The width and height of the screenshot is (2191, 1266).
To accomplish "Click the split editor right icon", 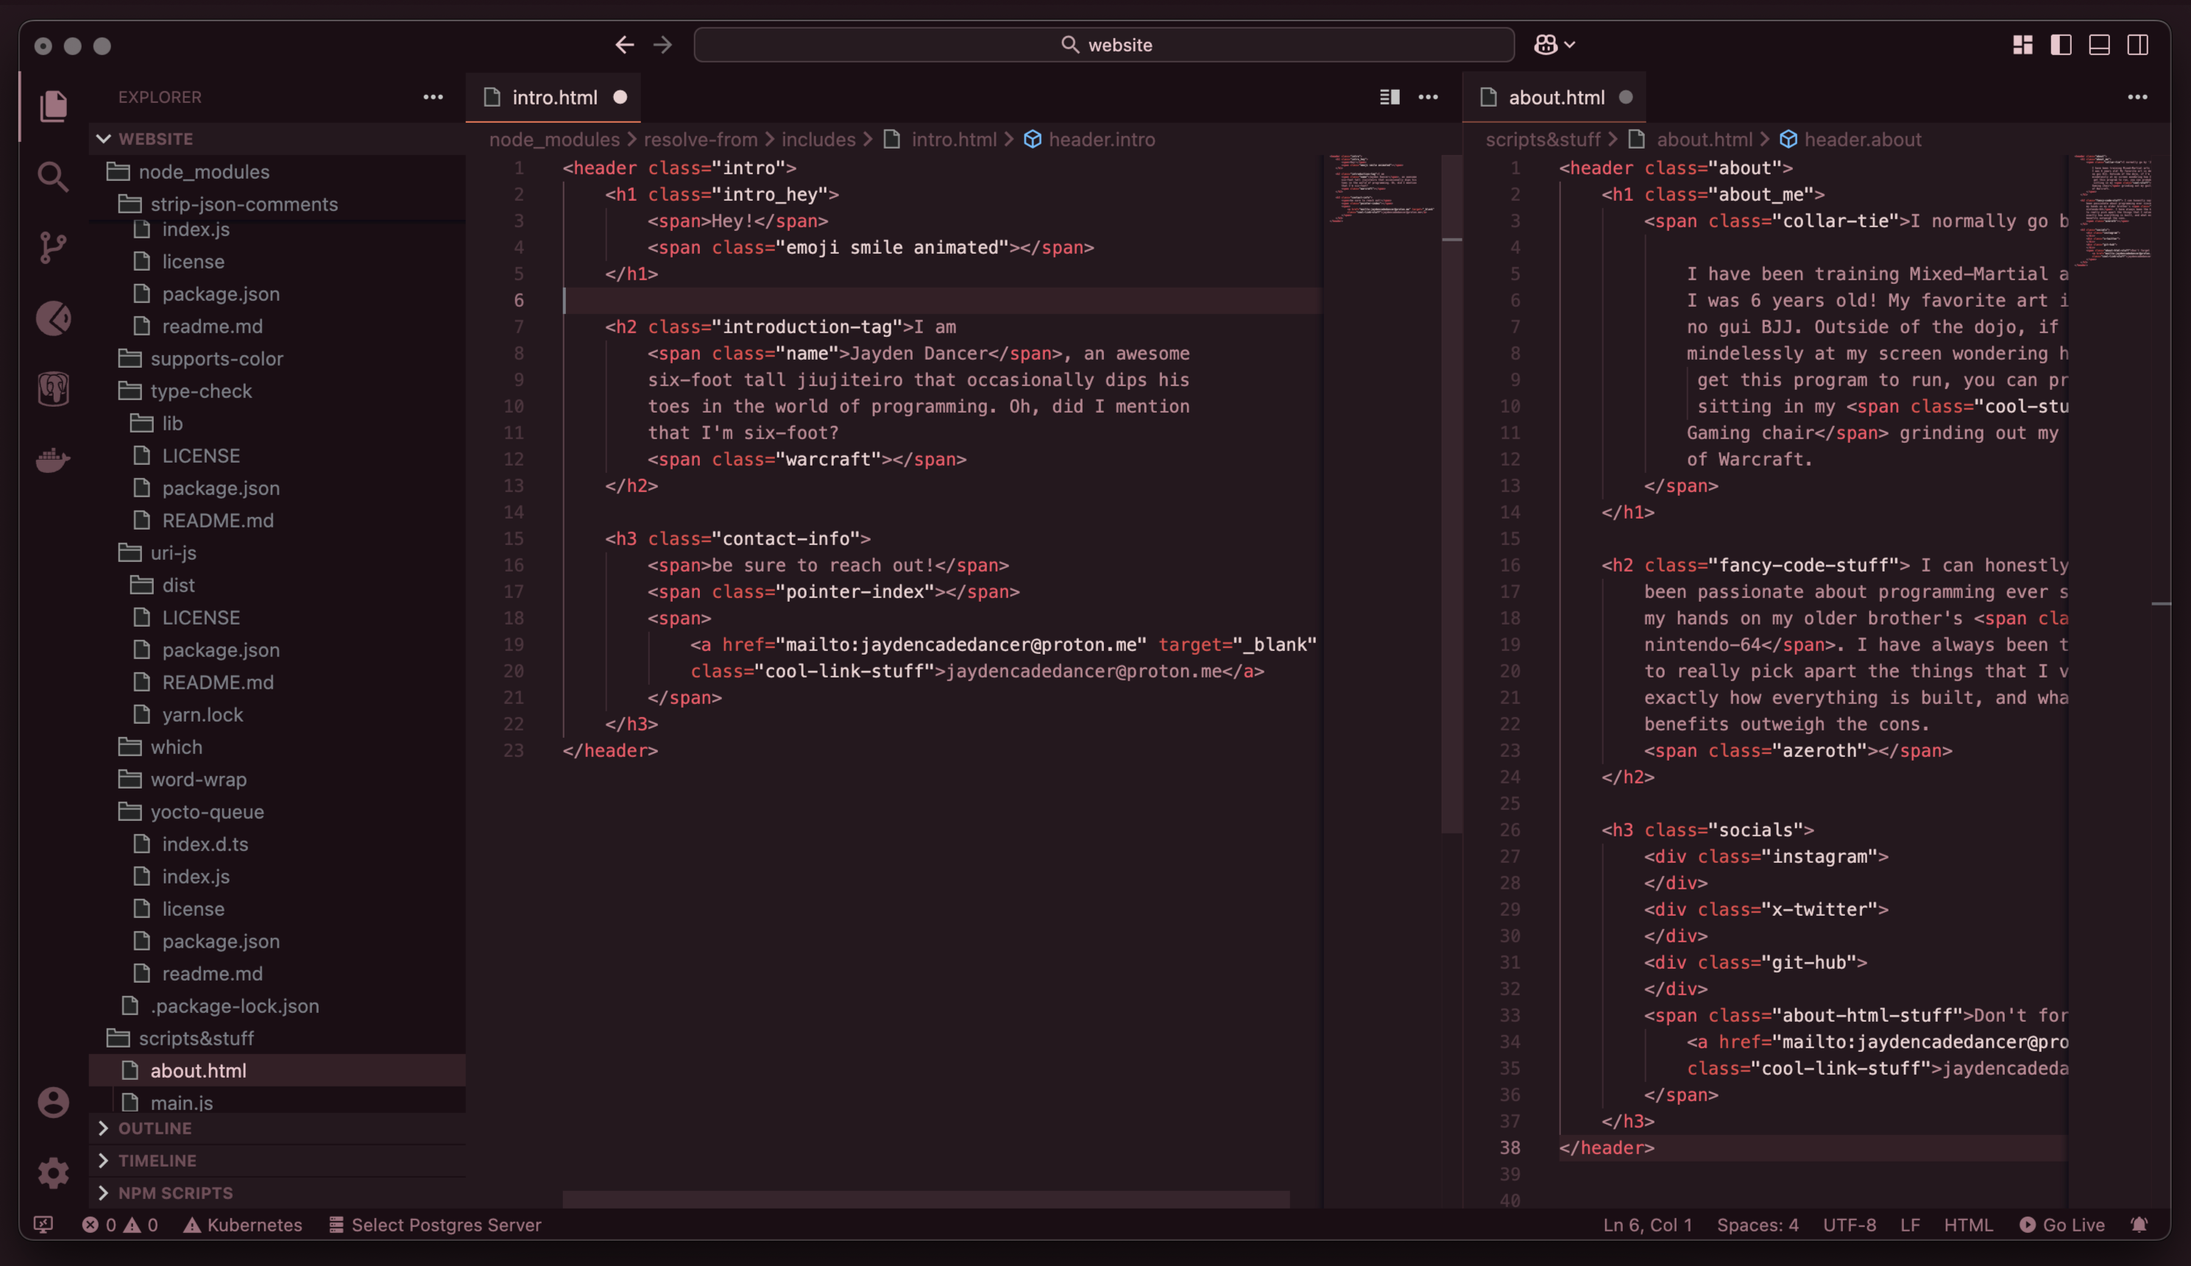I will point(1390,97).
